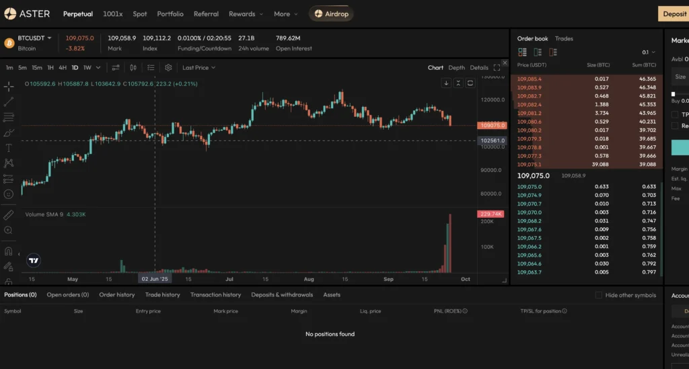Open the Last Price dropdown
The image size is (689, 369).
click(x=198, y=68)
